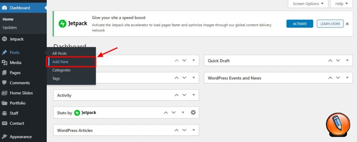Viewport: 357px width, 142px height.
Task: Click the Posts pushpin icon
Action: [4, 52]
